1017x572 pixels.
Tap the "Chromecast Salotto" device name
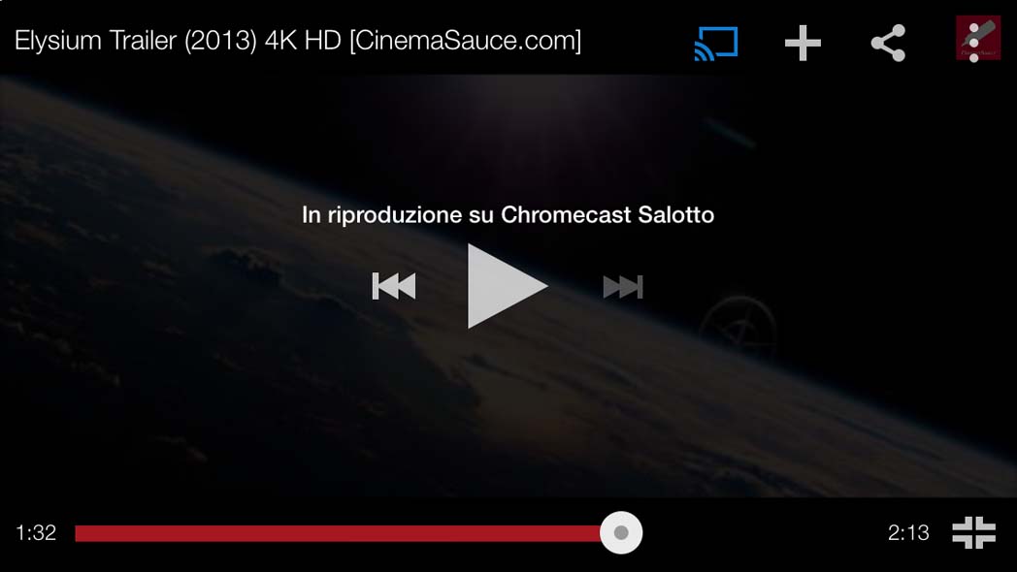[x=607, y=214]
